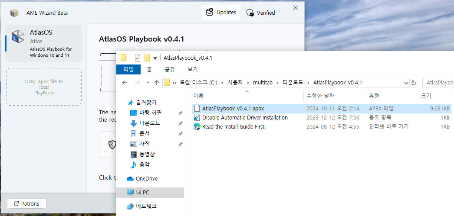This screenshot has height=216, width=454.
Task: Click the apbx file's blank document icon
Action: pos(197,109)
